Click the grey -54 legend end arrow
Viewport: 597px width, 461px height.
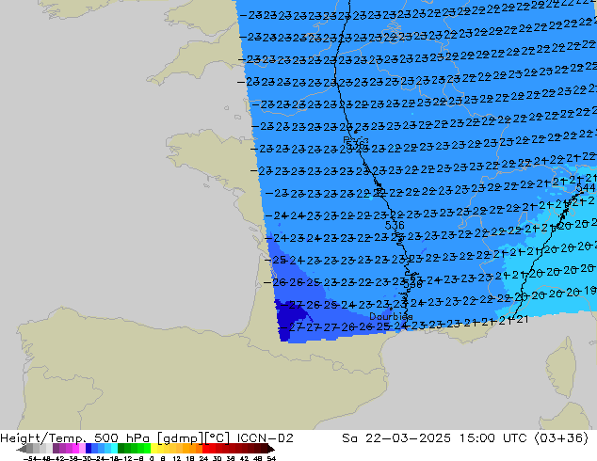[x=22, y=449]
